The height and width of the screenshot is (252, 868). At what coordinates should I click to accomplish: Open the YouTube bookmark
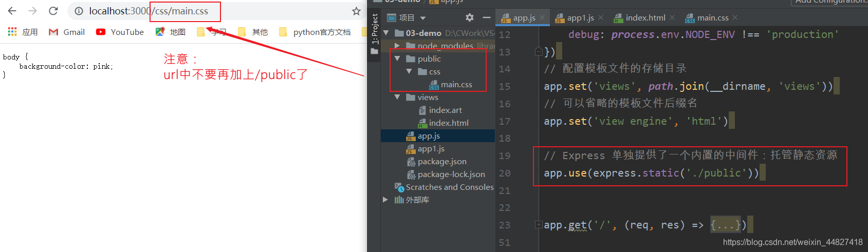click(x=120, y=32)
